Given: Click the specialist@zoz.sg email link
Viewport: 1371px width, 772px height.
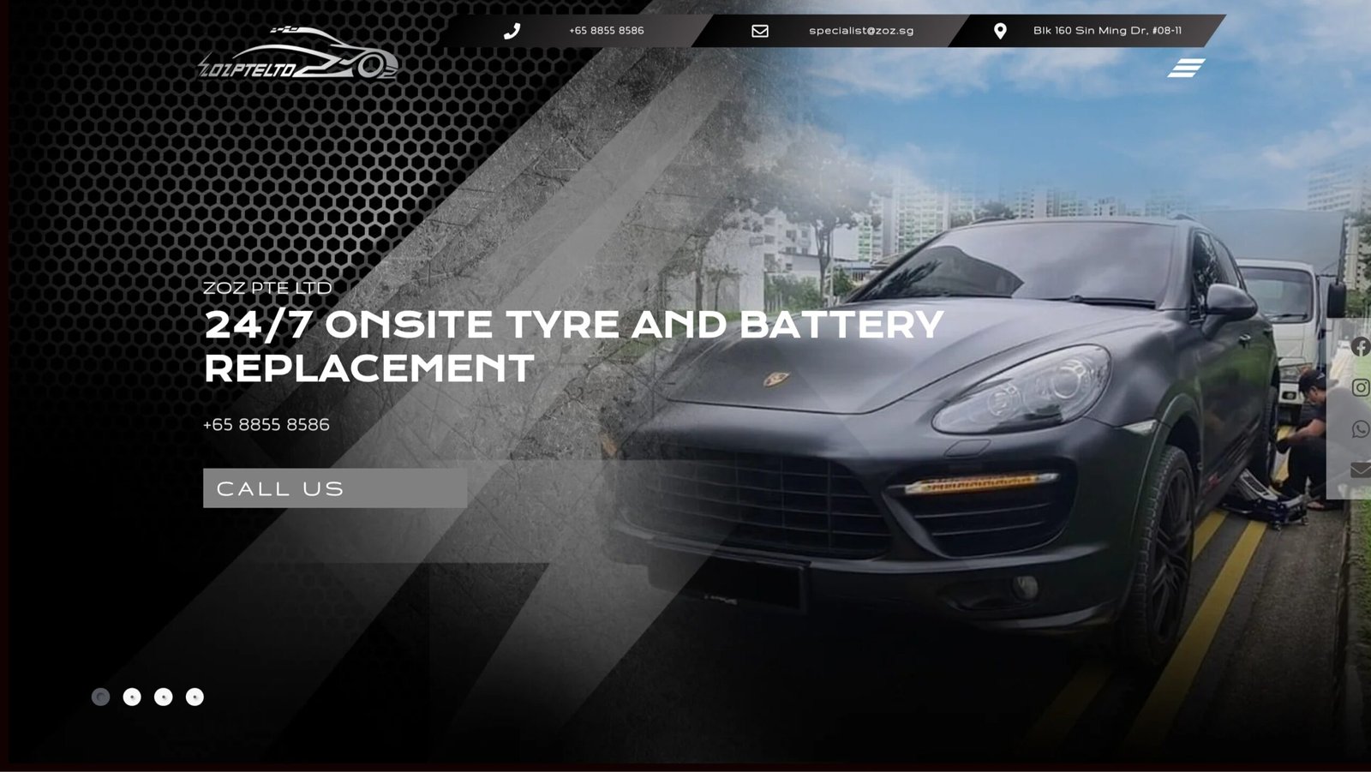Looking at the screenshot, I should click(861, 31).
